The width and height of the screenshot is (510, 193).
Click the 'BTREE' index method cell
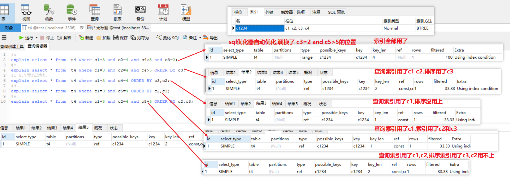click(424, 28)
